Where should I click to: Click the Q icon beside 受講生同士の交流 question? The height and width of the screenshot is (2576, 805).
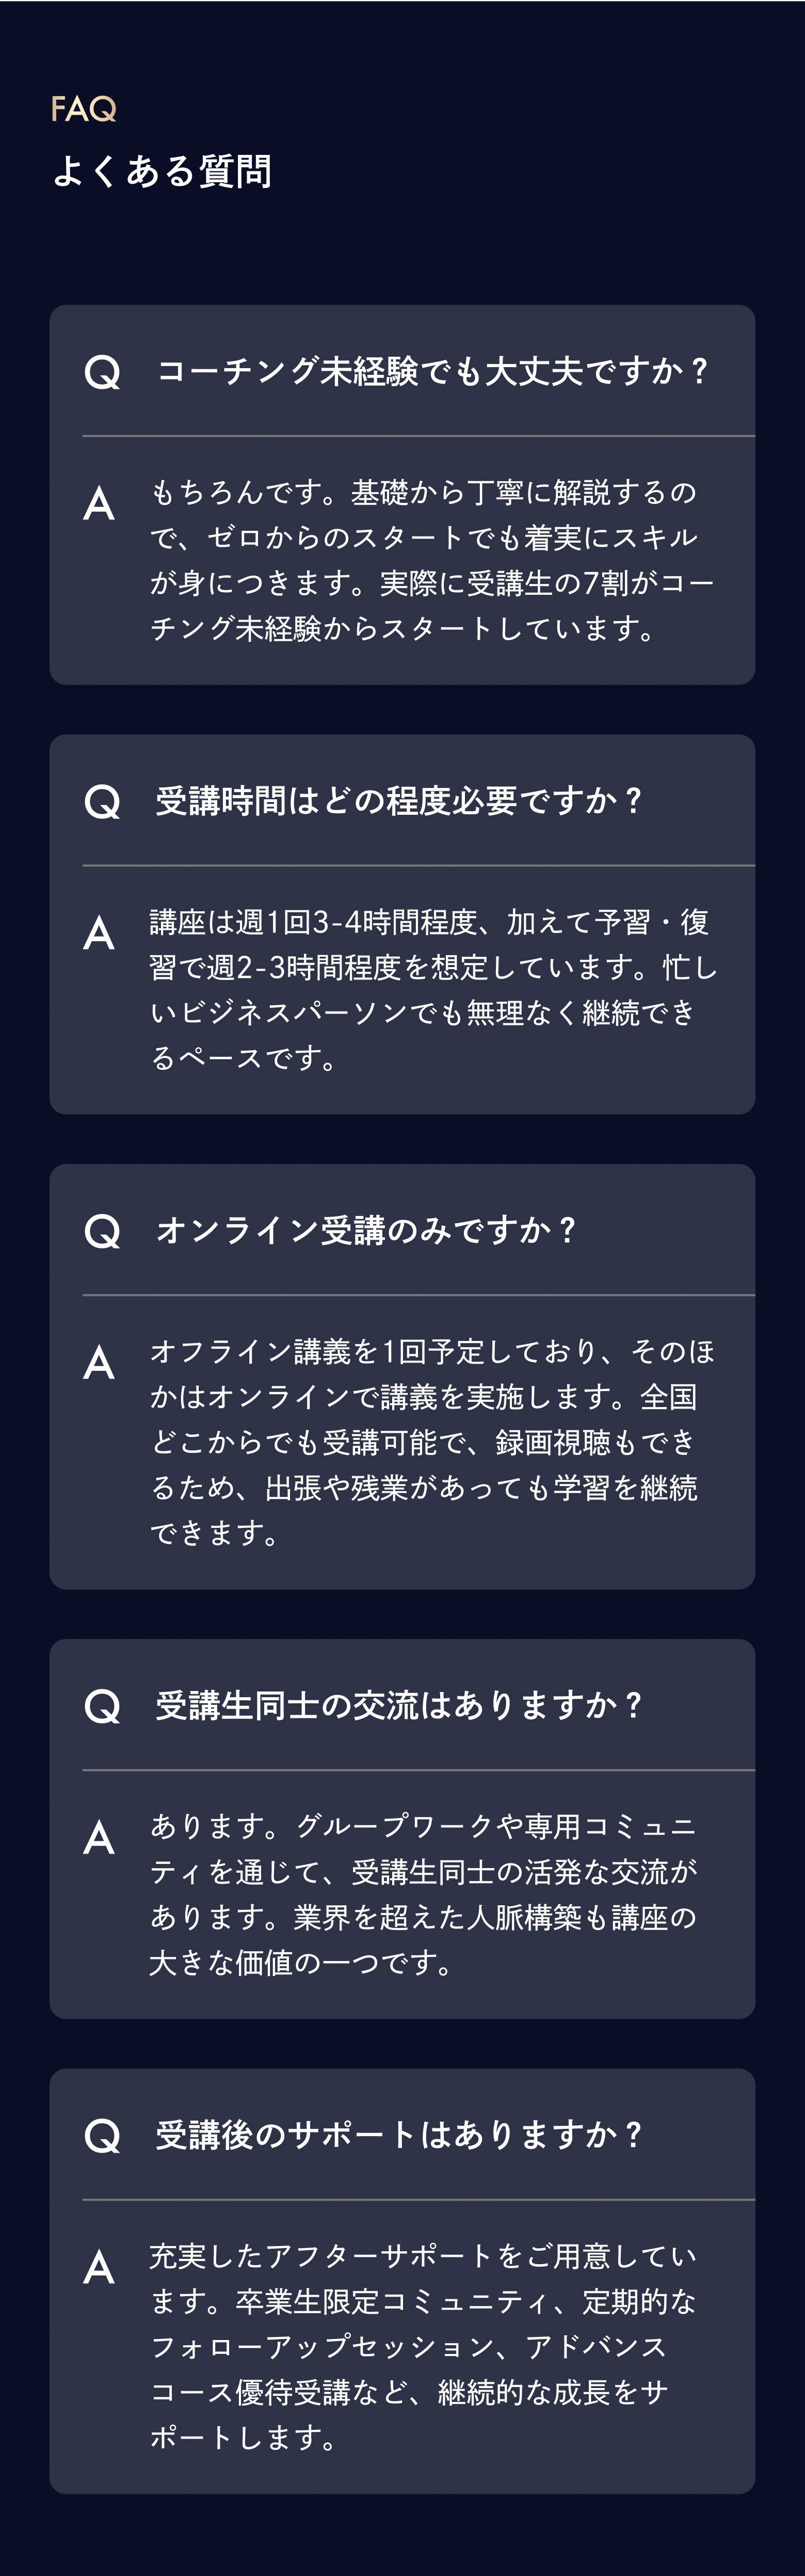tap(102, 1707)
